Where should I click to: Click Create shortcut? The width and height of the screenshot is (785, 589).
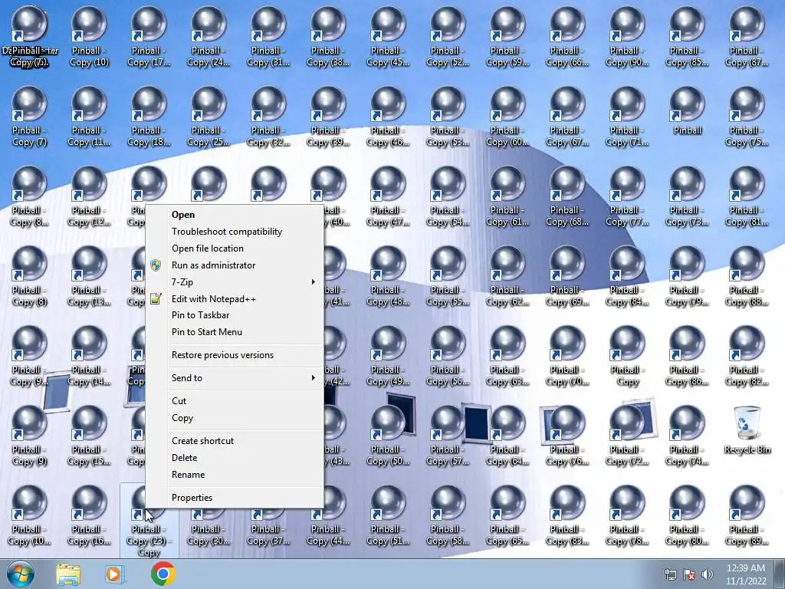click(x=235, y=441)
